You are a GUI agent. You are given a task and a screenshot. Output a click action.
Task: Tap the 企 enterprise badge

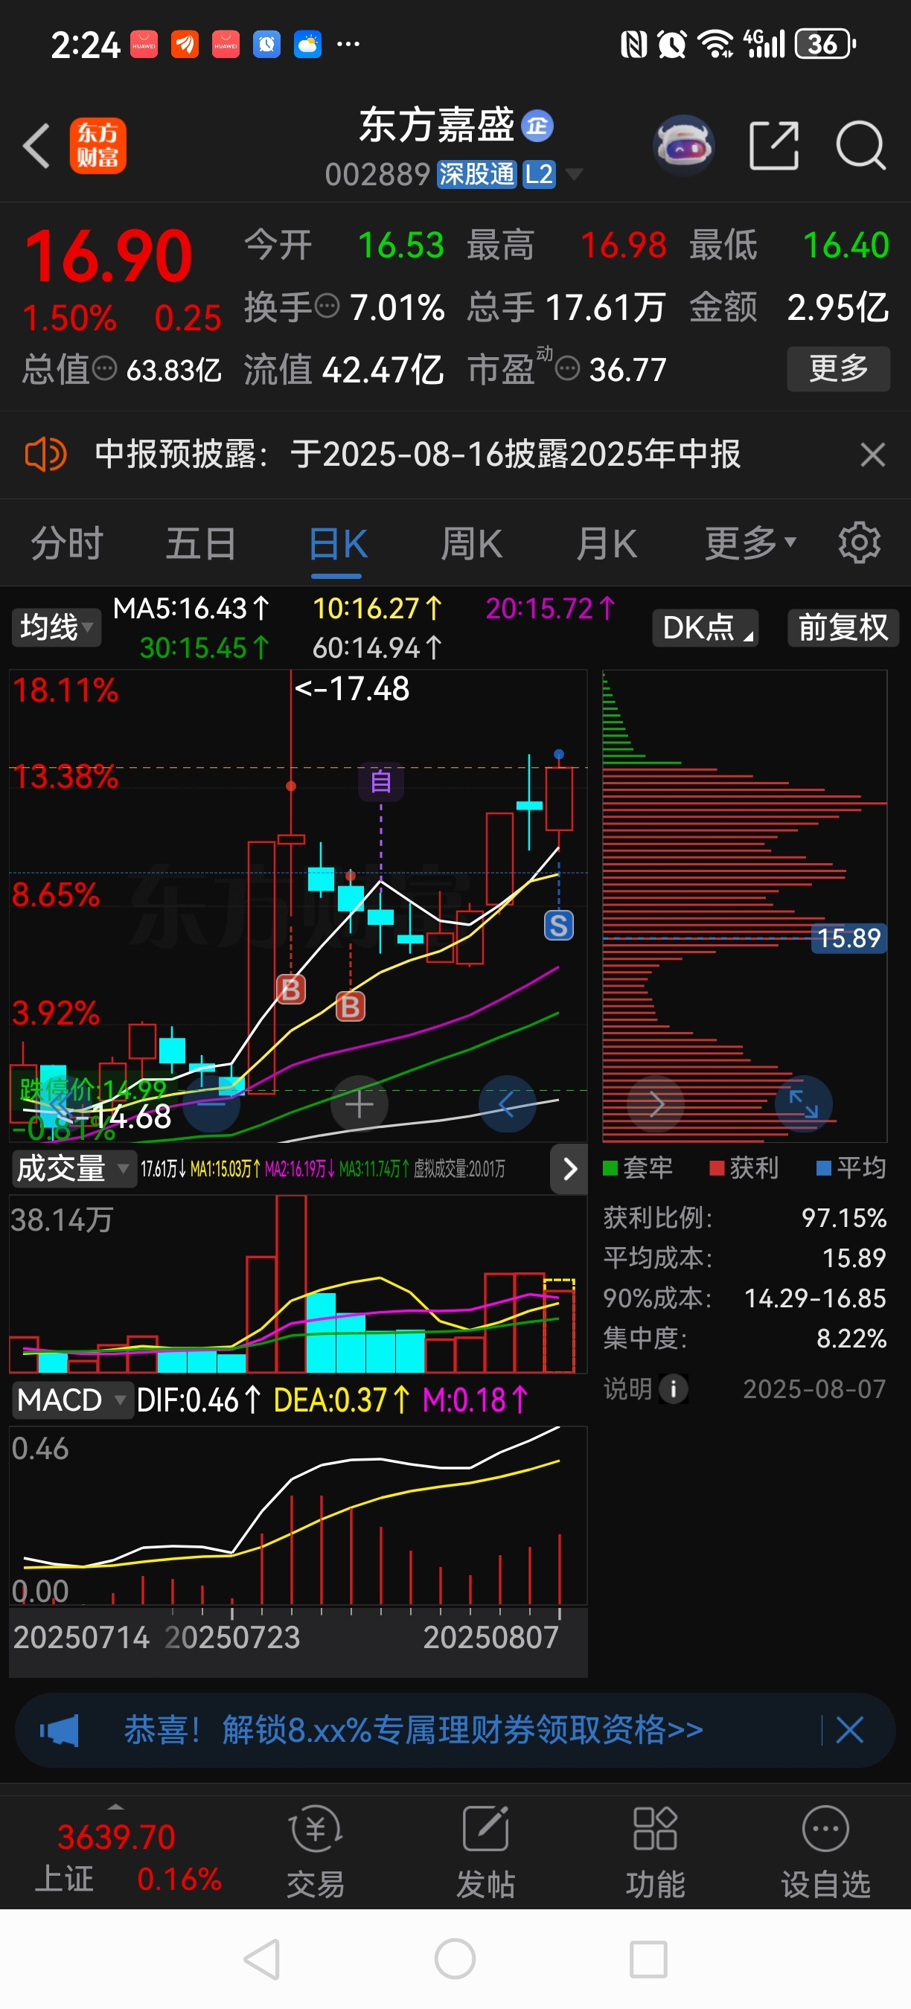click(x=537, y=126)
